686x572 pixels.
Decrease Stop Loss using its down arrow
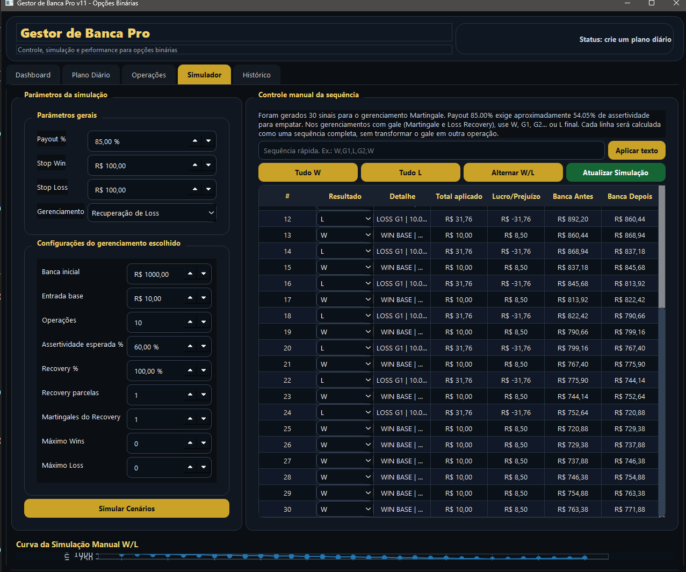point(208,190)
